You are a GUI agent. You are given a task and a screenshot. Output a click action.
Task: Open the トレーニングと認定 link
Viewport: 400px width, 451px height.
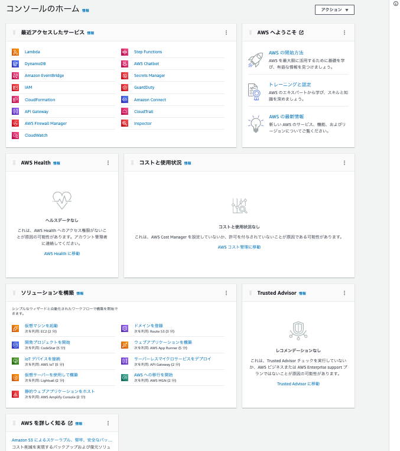(290, 85)
